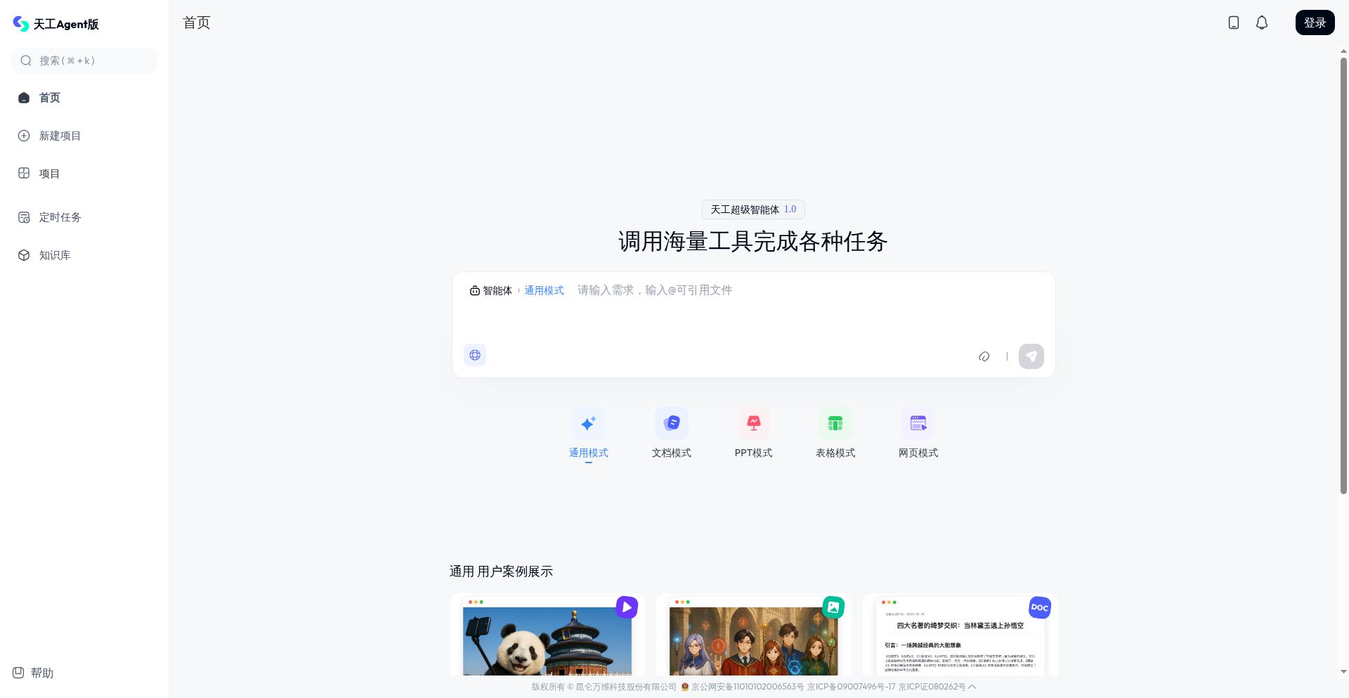Create a project via 新建项目
The width and height of the screenshot is (1349, 698).
coord(60,136)
